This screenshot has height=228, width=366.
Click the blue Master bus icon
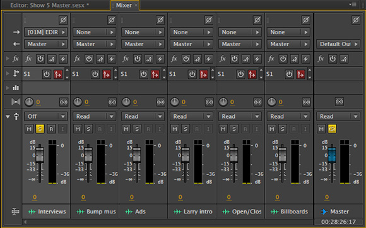tap(324, 212)
